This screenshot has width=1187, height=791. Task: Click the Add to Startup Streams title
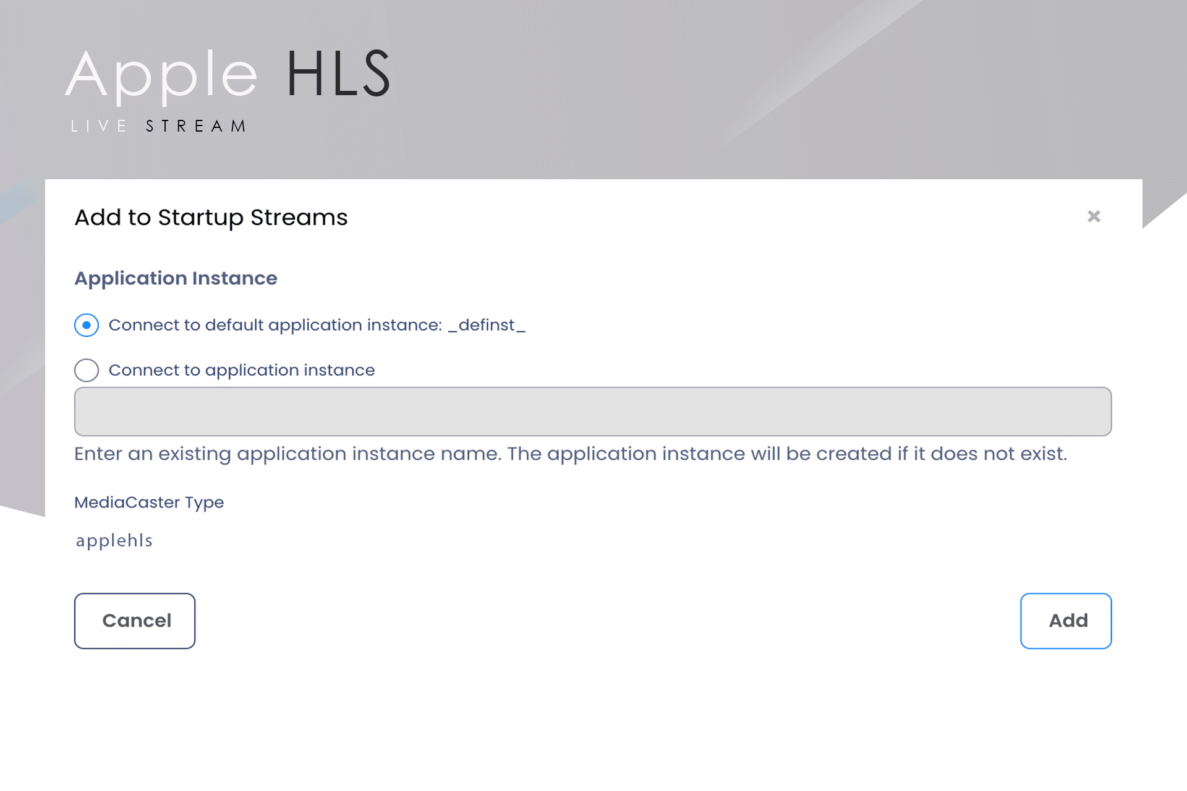pyautogui.click(x=211, y=218)
